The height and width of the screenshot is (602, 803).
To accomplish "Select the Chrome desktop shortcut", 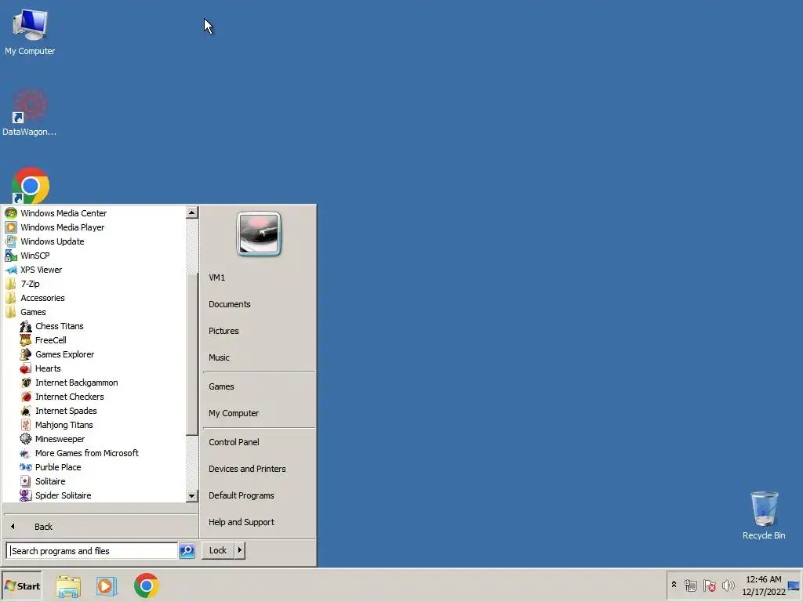I will pos(31,185).
